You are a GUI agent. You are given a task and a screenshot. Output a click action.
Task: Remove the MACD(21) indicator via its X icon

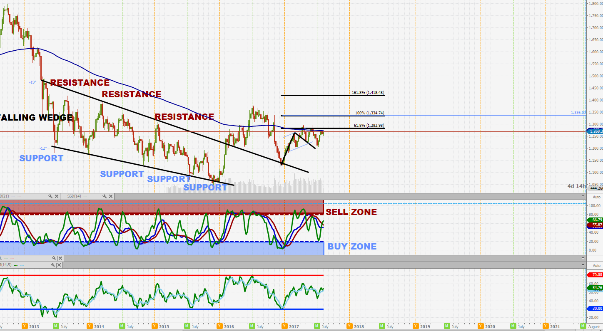pyautogui.click(x=56, y=196)
